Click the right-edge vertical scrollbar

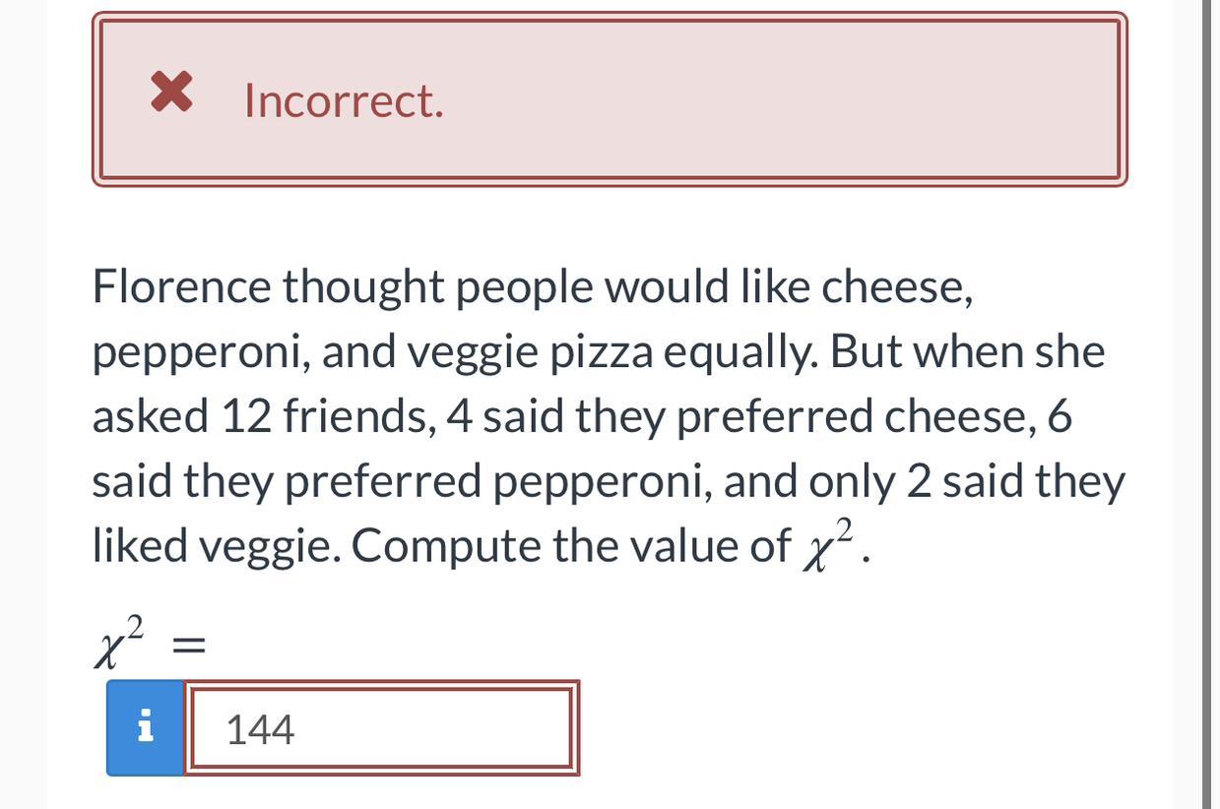point(1208,404)
